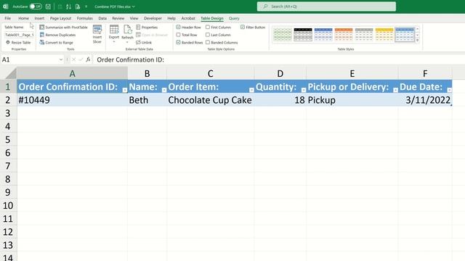The width and height of the screenshot is (465, 261).
Task: Open the Query tab
Action: (x=234, y=18)
